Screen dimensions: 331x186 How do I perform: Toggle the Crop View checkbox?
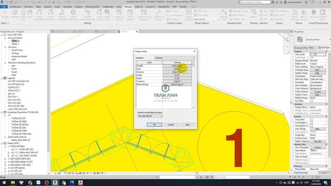[x=311, y=119]
